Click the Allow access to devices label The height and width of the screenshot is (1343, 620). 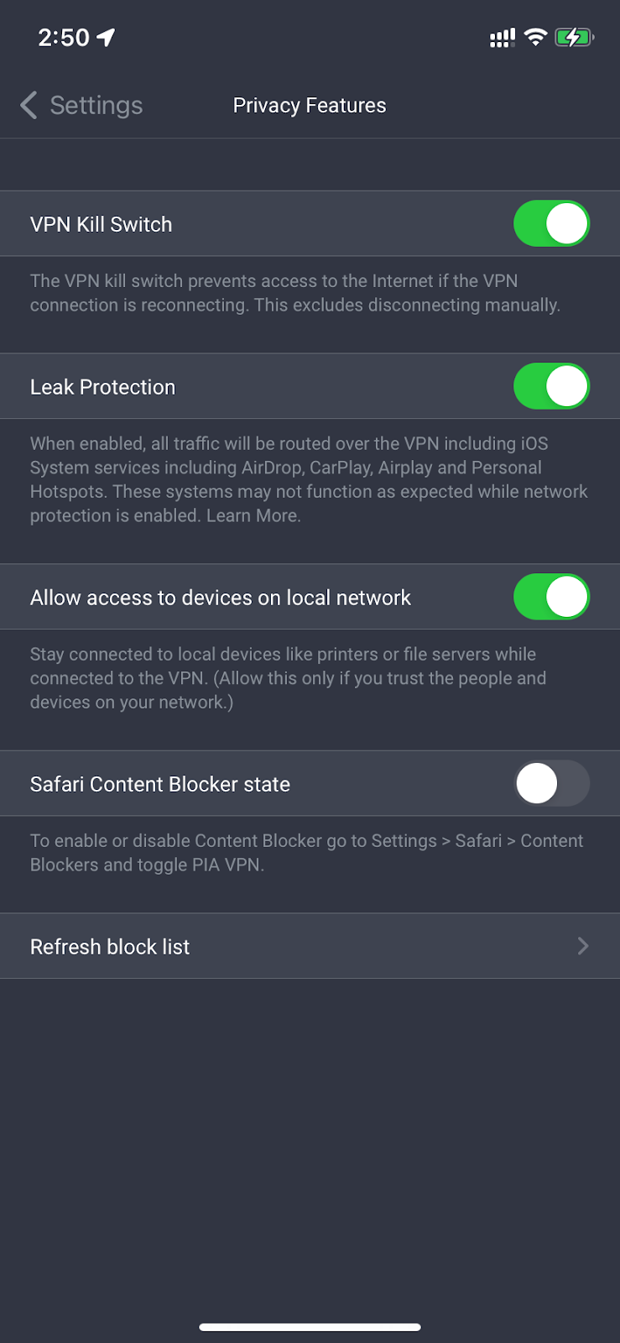221,598
